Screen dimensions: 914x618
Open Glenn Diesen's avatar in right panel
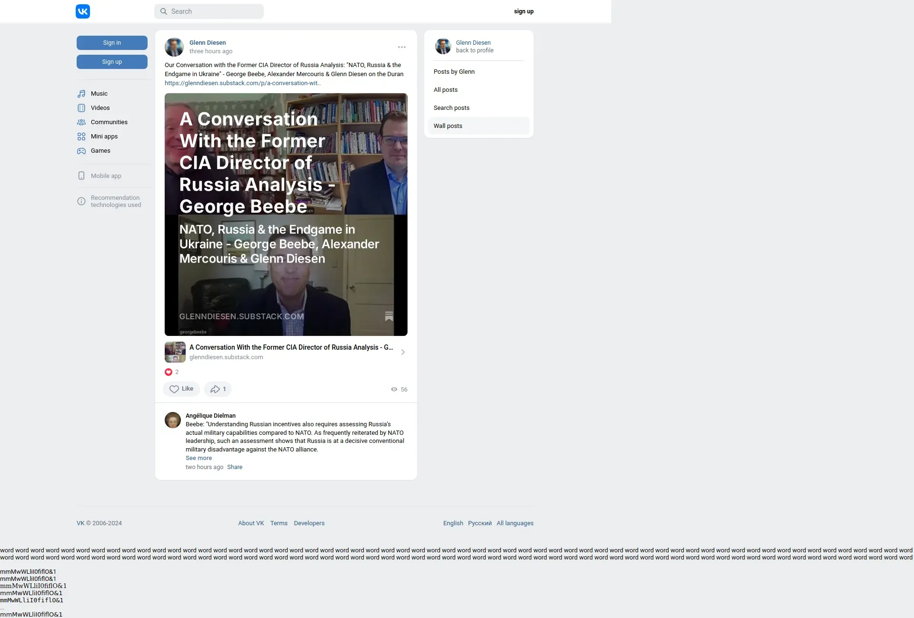pyautogui.click(x=443, y=46)
